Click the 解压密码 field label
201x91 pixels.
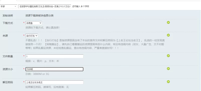pyautogui.click(x=8, y=82)
